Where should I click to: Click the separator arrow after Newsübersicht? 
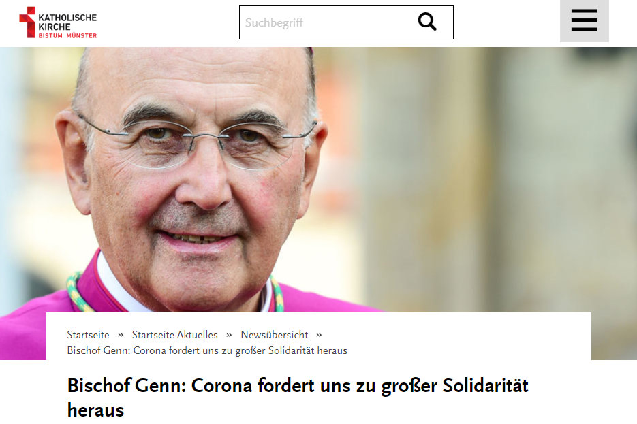coord(319,335)
